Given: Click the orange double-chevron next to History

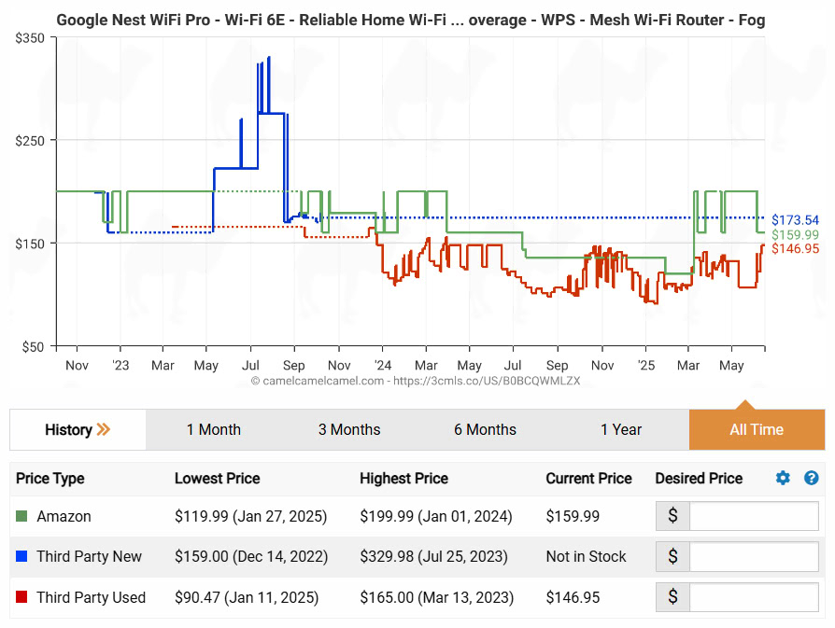Looking at the screenshot, I should pos(104,429).
